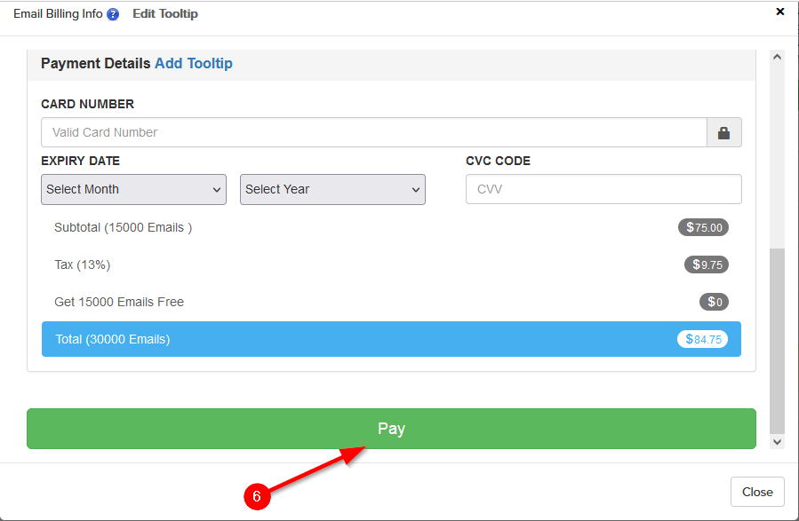Click the $75.00 subtotal badge
Image resolution: width=799 pixels, height=521 pixels.
point(703,227)
